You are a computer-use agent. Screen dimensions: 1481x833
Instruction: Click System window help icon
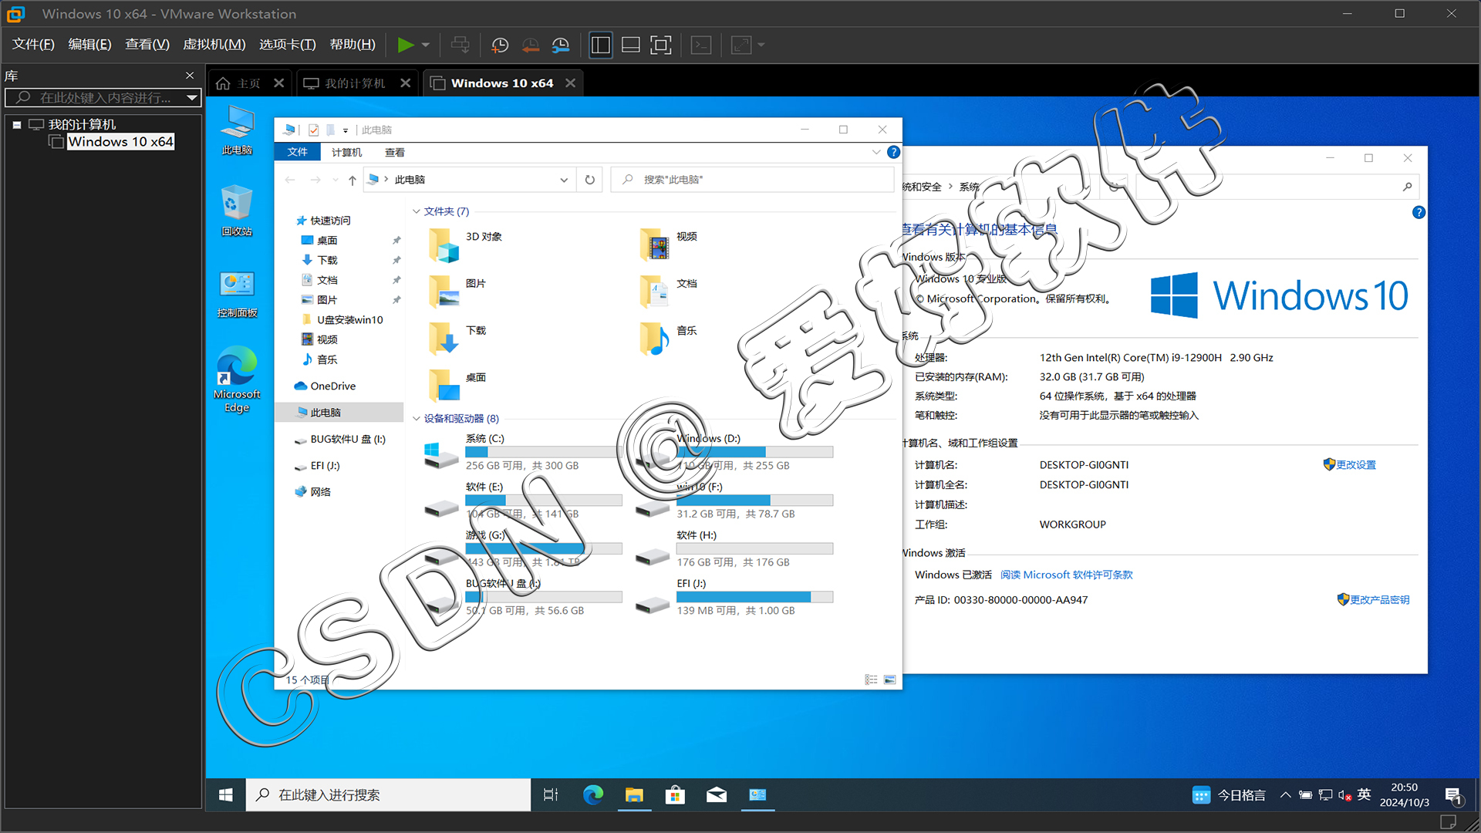pyautogui.click(x=1419, y=212)
